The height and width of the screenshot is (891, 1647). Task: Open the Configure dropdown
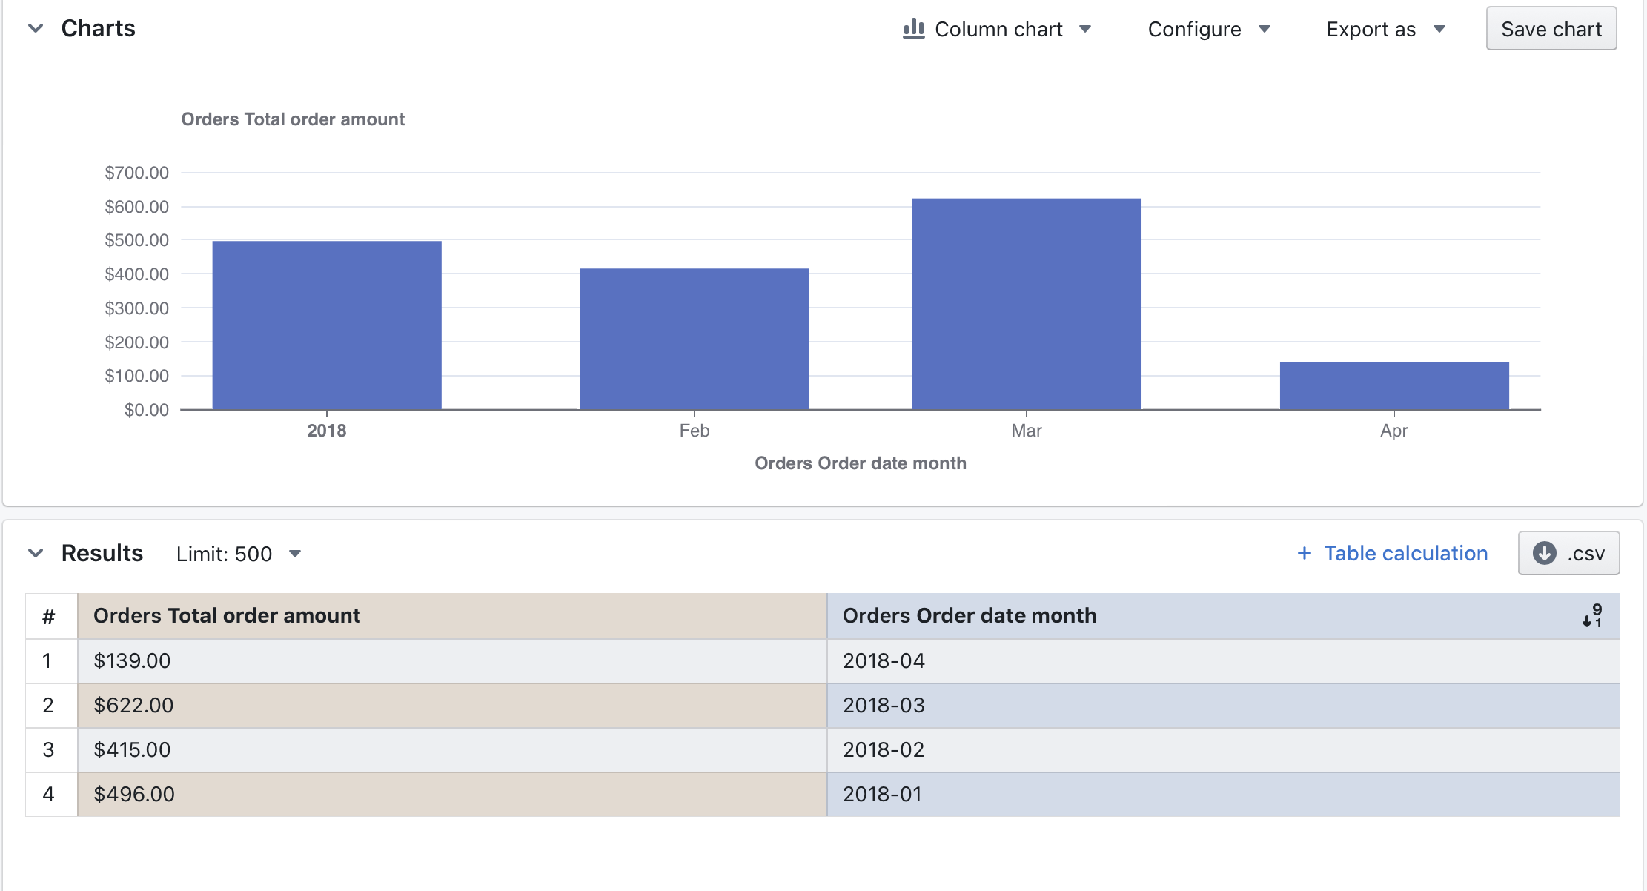pyautogui.click(x=1209, y=29)
